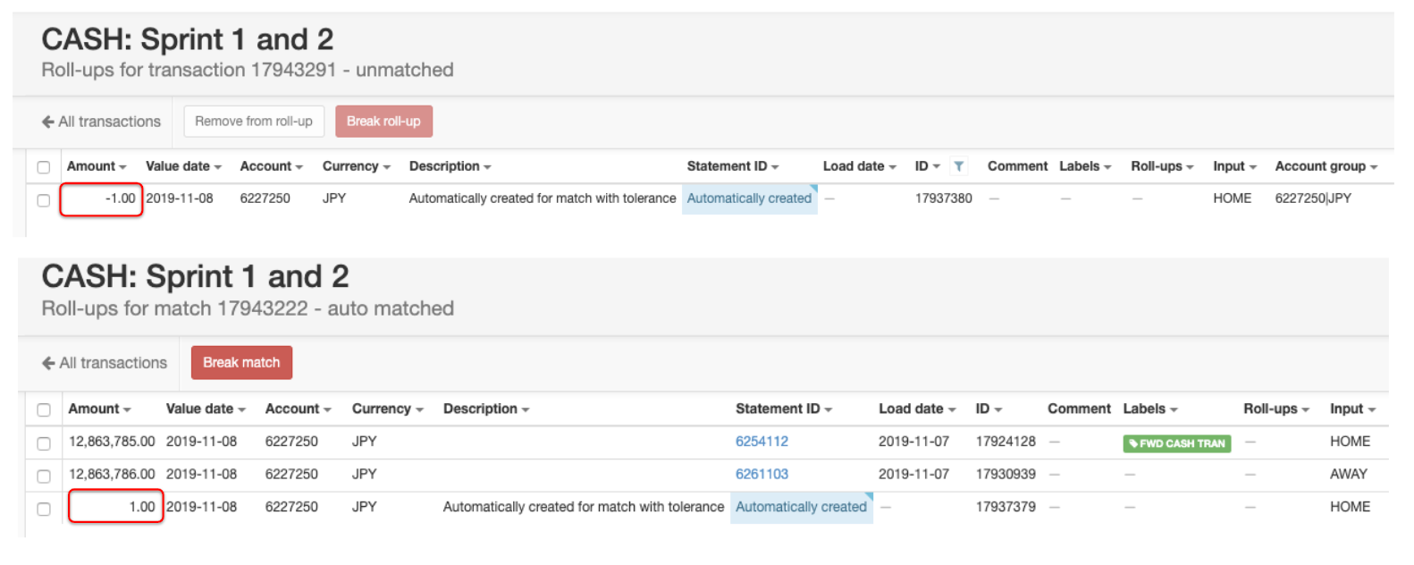Open Roll-ups column menu in auto matched table
This screenshot has width=1414, height=565.
(1276, 409)
